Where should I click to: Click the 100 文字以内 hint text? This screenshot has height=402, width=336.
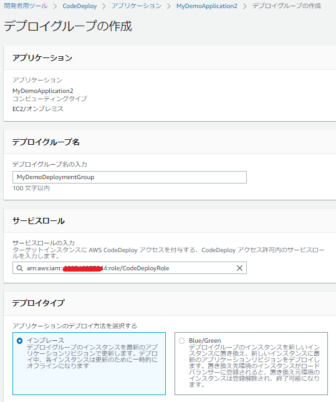point(31,188)
